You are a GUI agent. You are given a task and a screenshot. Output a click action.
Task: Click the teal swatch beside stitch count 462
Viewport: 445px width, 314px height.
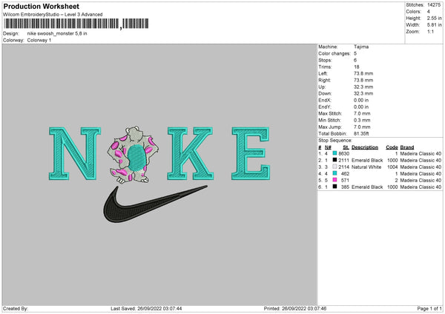pos(334,173)
